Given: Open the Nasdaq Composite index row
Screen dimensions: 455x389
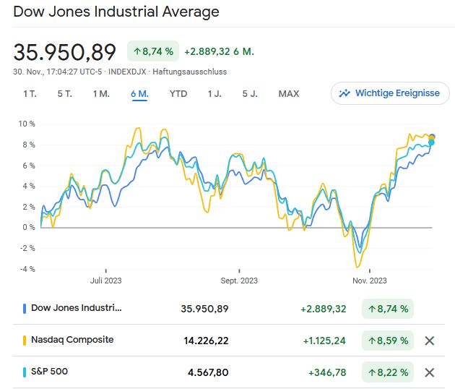Looking at the screenshot, I should tap(72, 340).
